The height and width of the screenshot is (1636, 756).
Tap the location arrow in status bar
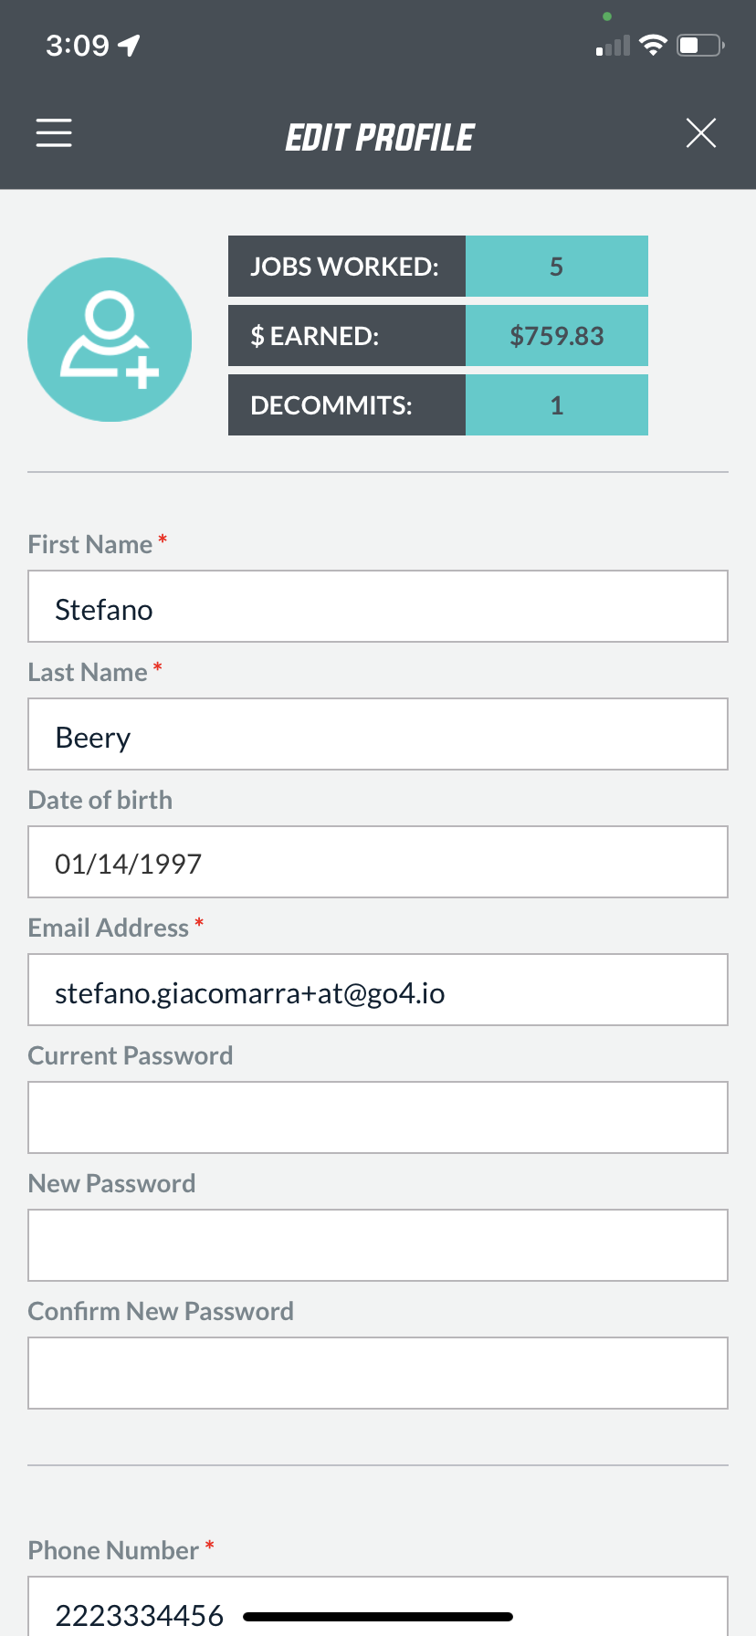(x=129, y=45)
